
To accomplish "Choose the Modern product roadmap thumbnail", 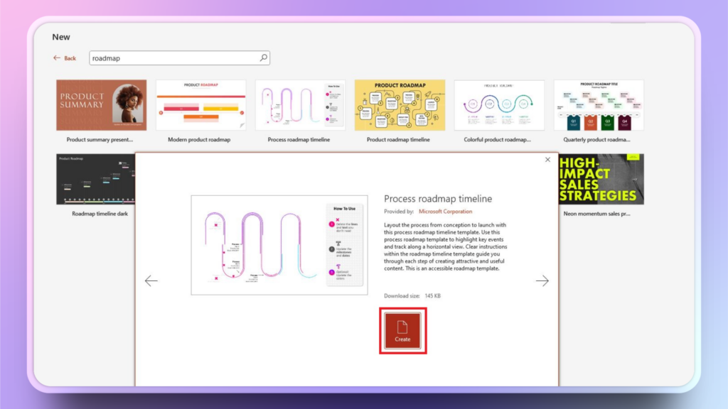I will (200, 105).
